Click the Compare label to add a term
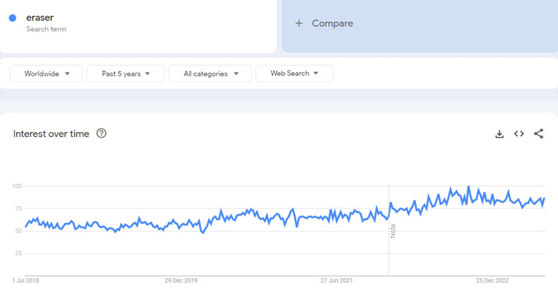Screen dimensions: 558x293 click(x=332, y=23)
